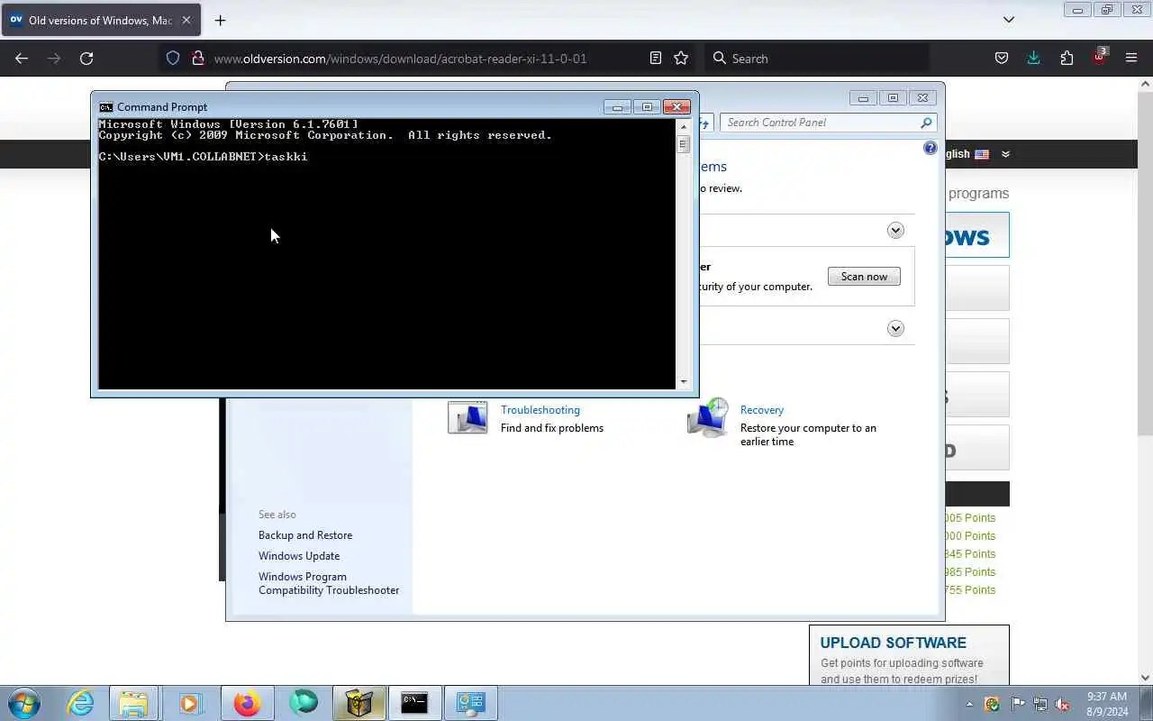1153x721 pixels.
Task: Click the muted volume tray icon
Action: click(x=1063, y=704)
